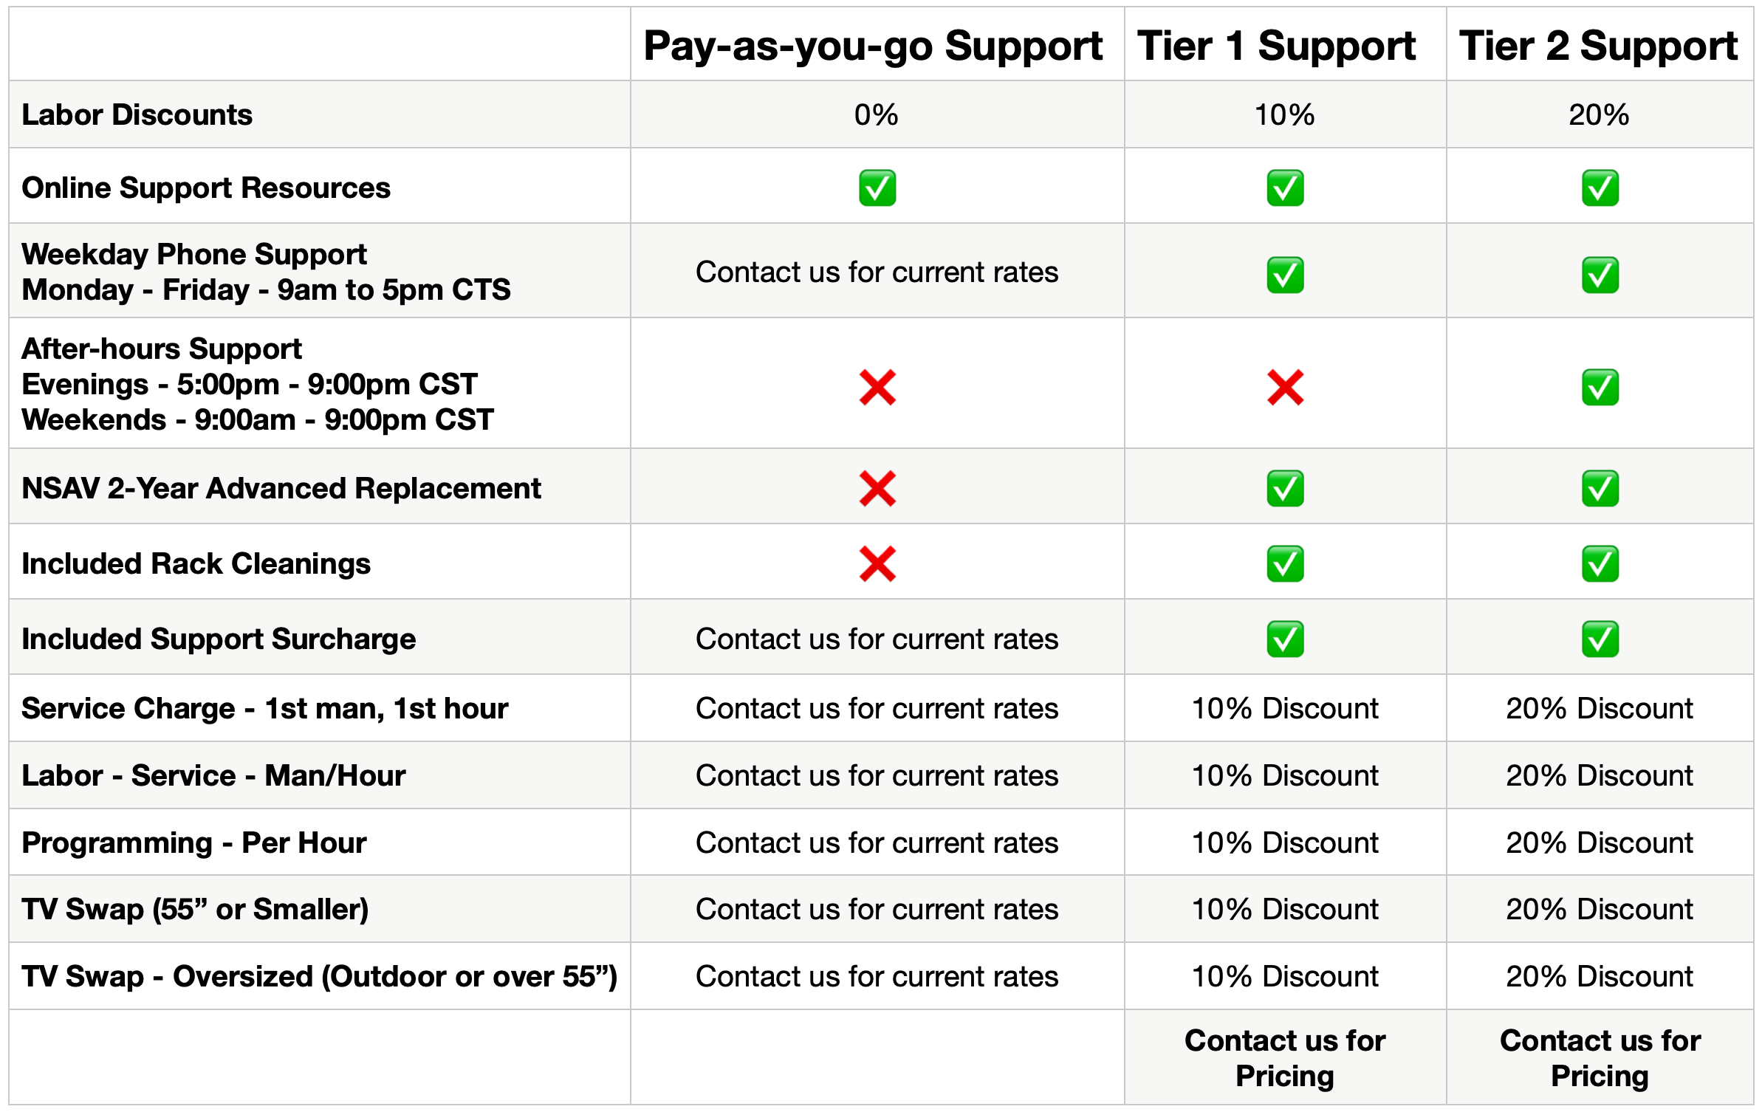Click Tier 2 Included Rack Cleanings checkmark
The height and width of the screenshot is (1112, 1762).
pos(1600,564)
